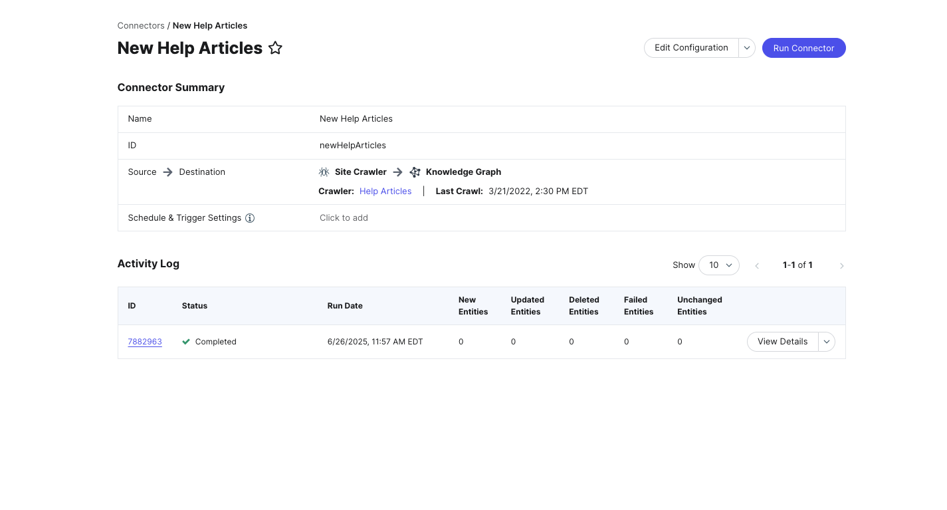Viewport: 947px width, 510px height.
Task: Click the Edit Configuration button
Action: [691, 48]
